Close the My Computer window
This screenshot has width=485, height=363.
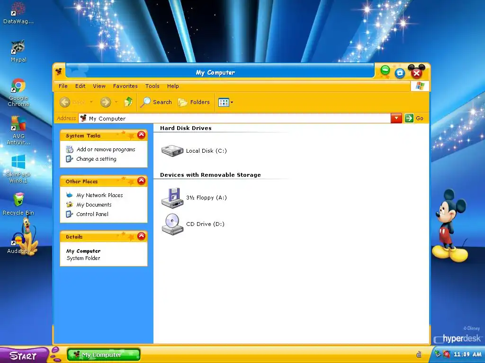coord(416,73)
